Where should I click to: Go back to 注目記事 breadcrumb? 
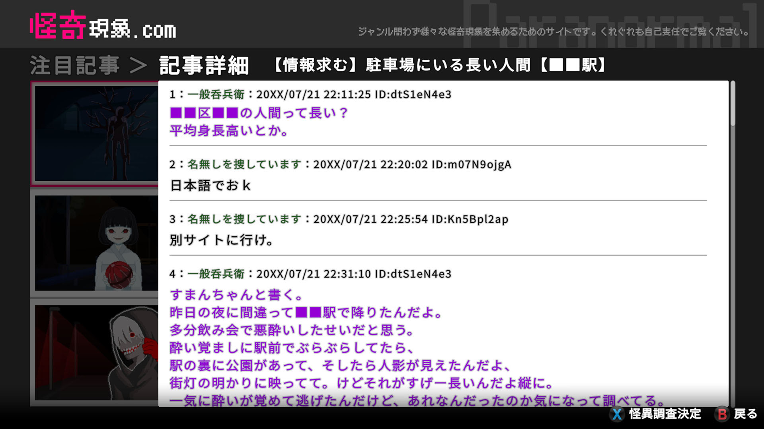coord(75,66)
